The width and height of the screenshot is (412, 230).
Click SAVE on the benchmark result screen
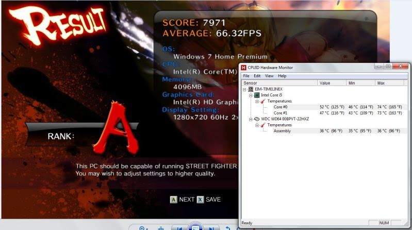click(x=213, y=200)
